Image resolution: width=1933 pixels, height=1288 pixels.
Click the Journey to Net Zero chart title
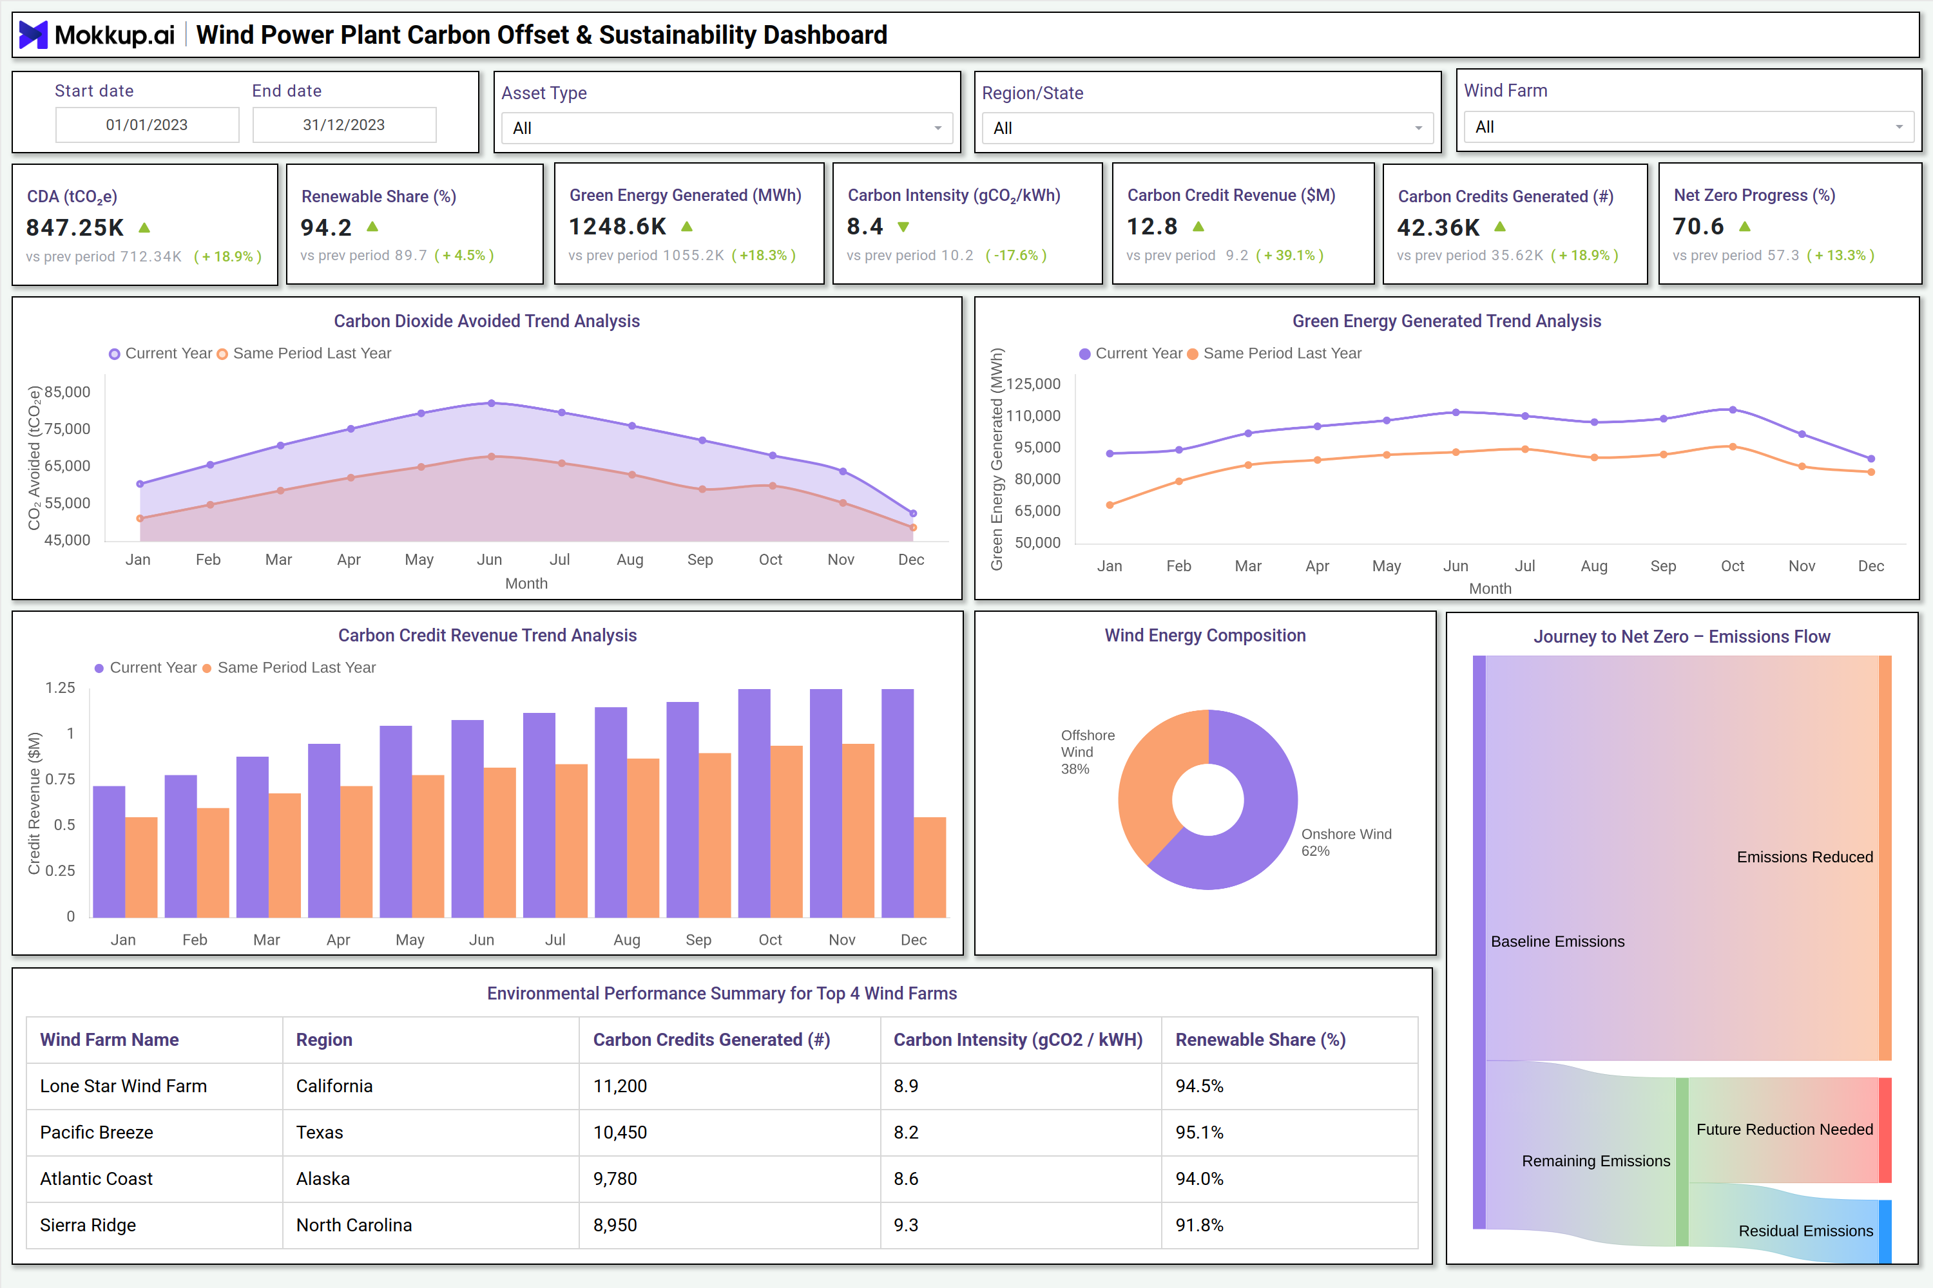1682,637
